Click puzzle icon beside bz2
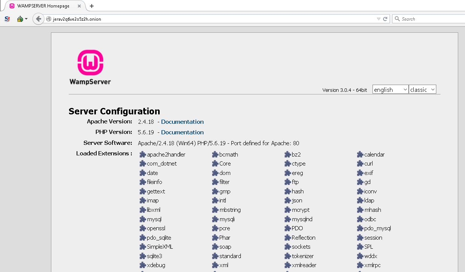 click(288, 155)
